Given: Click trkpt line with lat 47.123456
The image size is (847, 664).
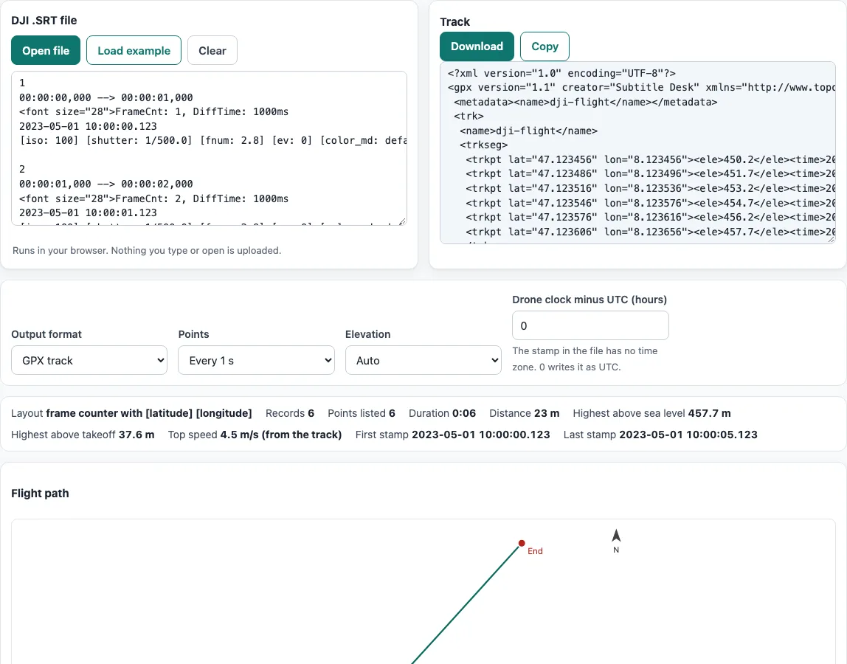Looking at the screenshot, I should coord(651,159).
